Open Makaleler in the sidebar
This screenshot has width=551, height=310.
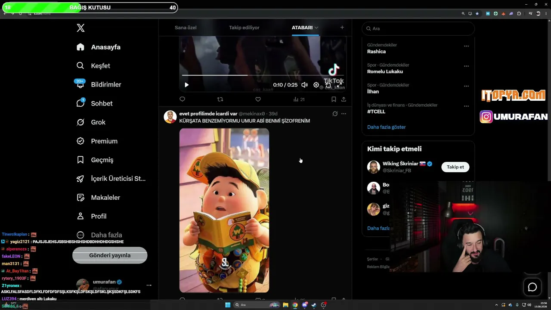[x=99, y=198]
